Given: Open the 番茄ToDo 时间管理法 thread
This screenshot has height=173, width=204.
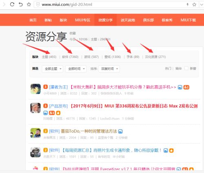Looking at the screenshot, I should pyautogui.click(x=89, y=131).
